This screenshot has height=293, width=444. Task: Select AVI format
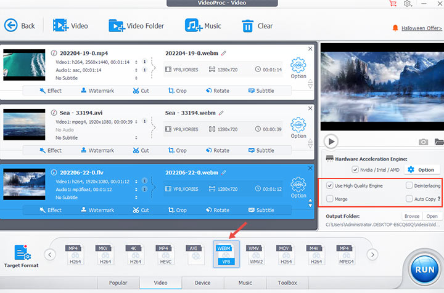point(195,254)
